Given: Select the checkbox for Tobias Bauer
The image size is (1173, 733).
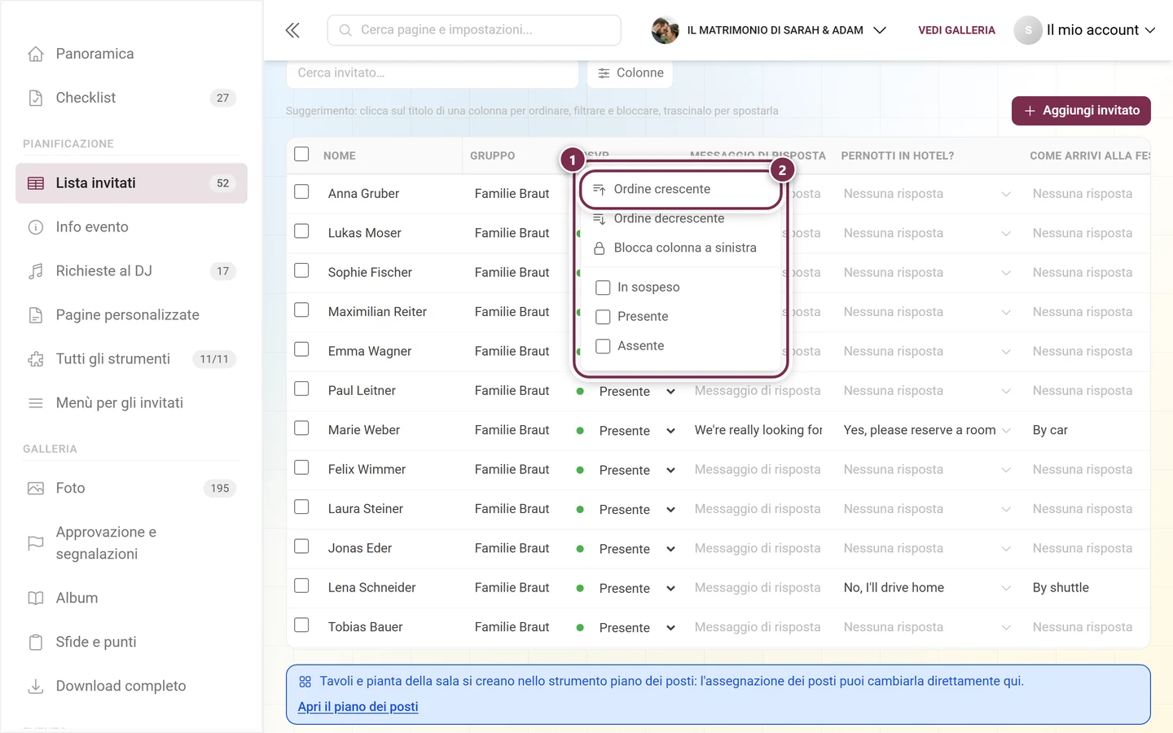Looking at the screenshot, I should 301,625.
